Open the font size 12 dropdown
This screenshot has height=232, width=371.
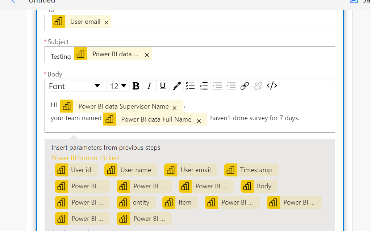tap(118, 86)
